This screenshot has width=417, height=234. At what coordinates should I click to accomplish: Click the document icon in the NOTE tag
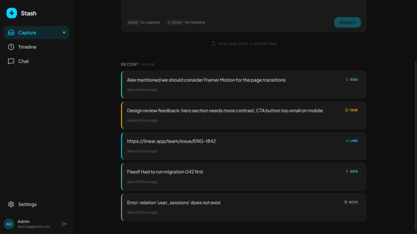(346, 202)
